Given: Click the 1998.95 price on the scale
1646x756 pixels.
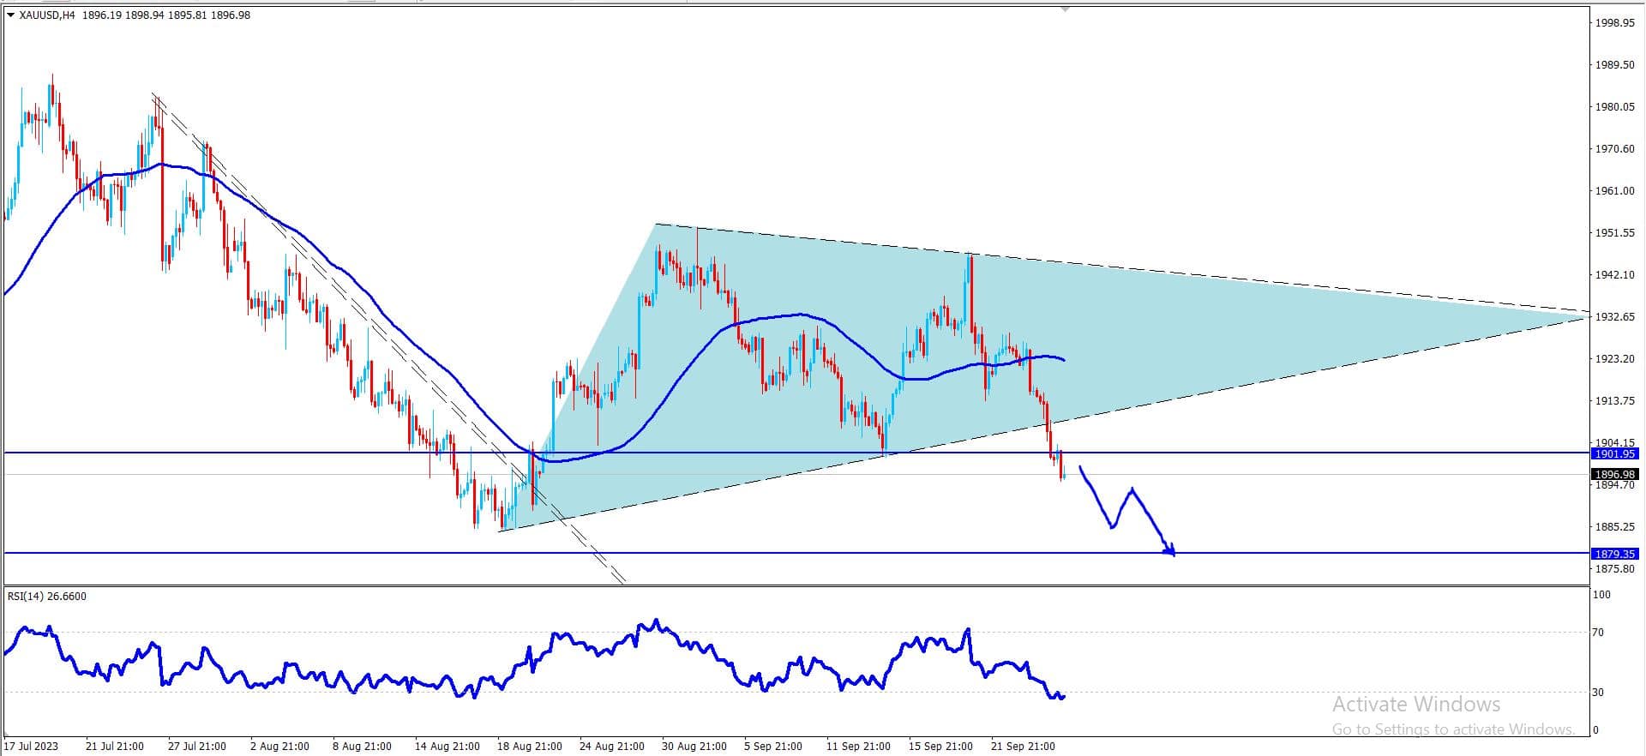Looking at the screenshot, I should click(1614, 23).
